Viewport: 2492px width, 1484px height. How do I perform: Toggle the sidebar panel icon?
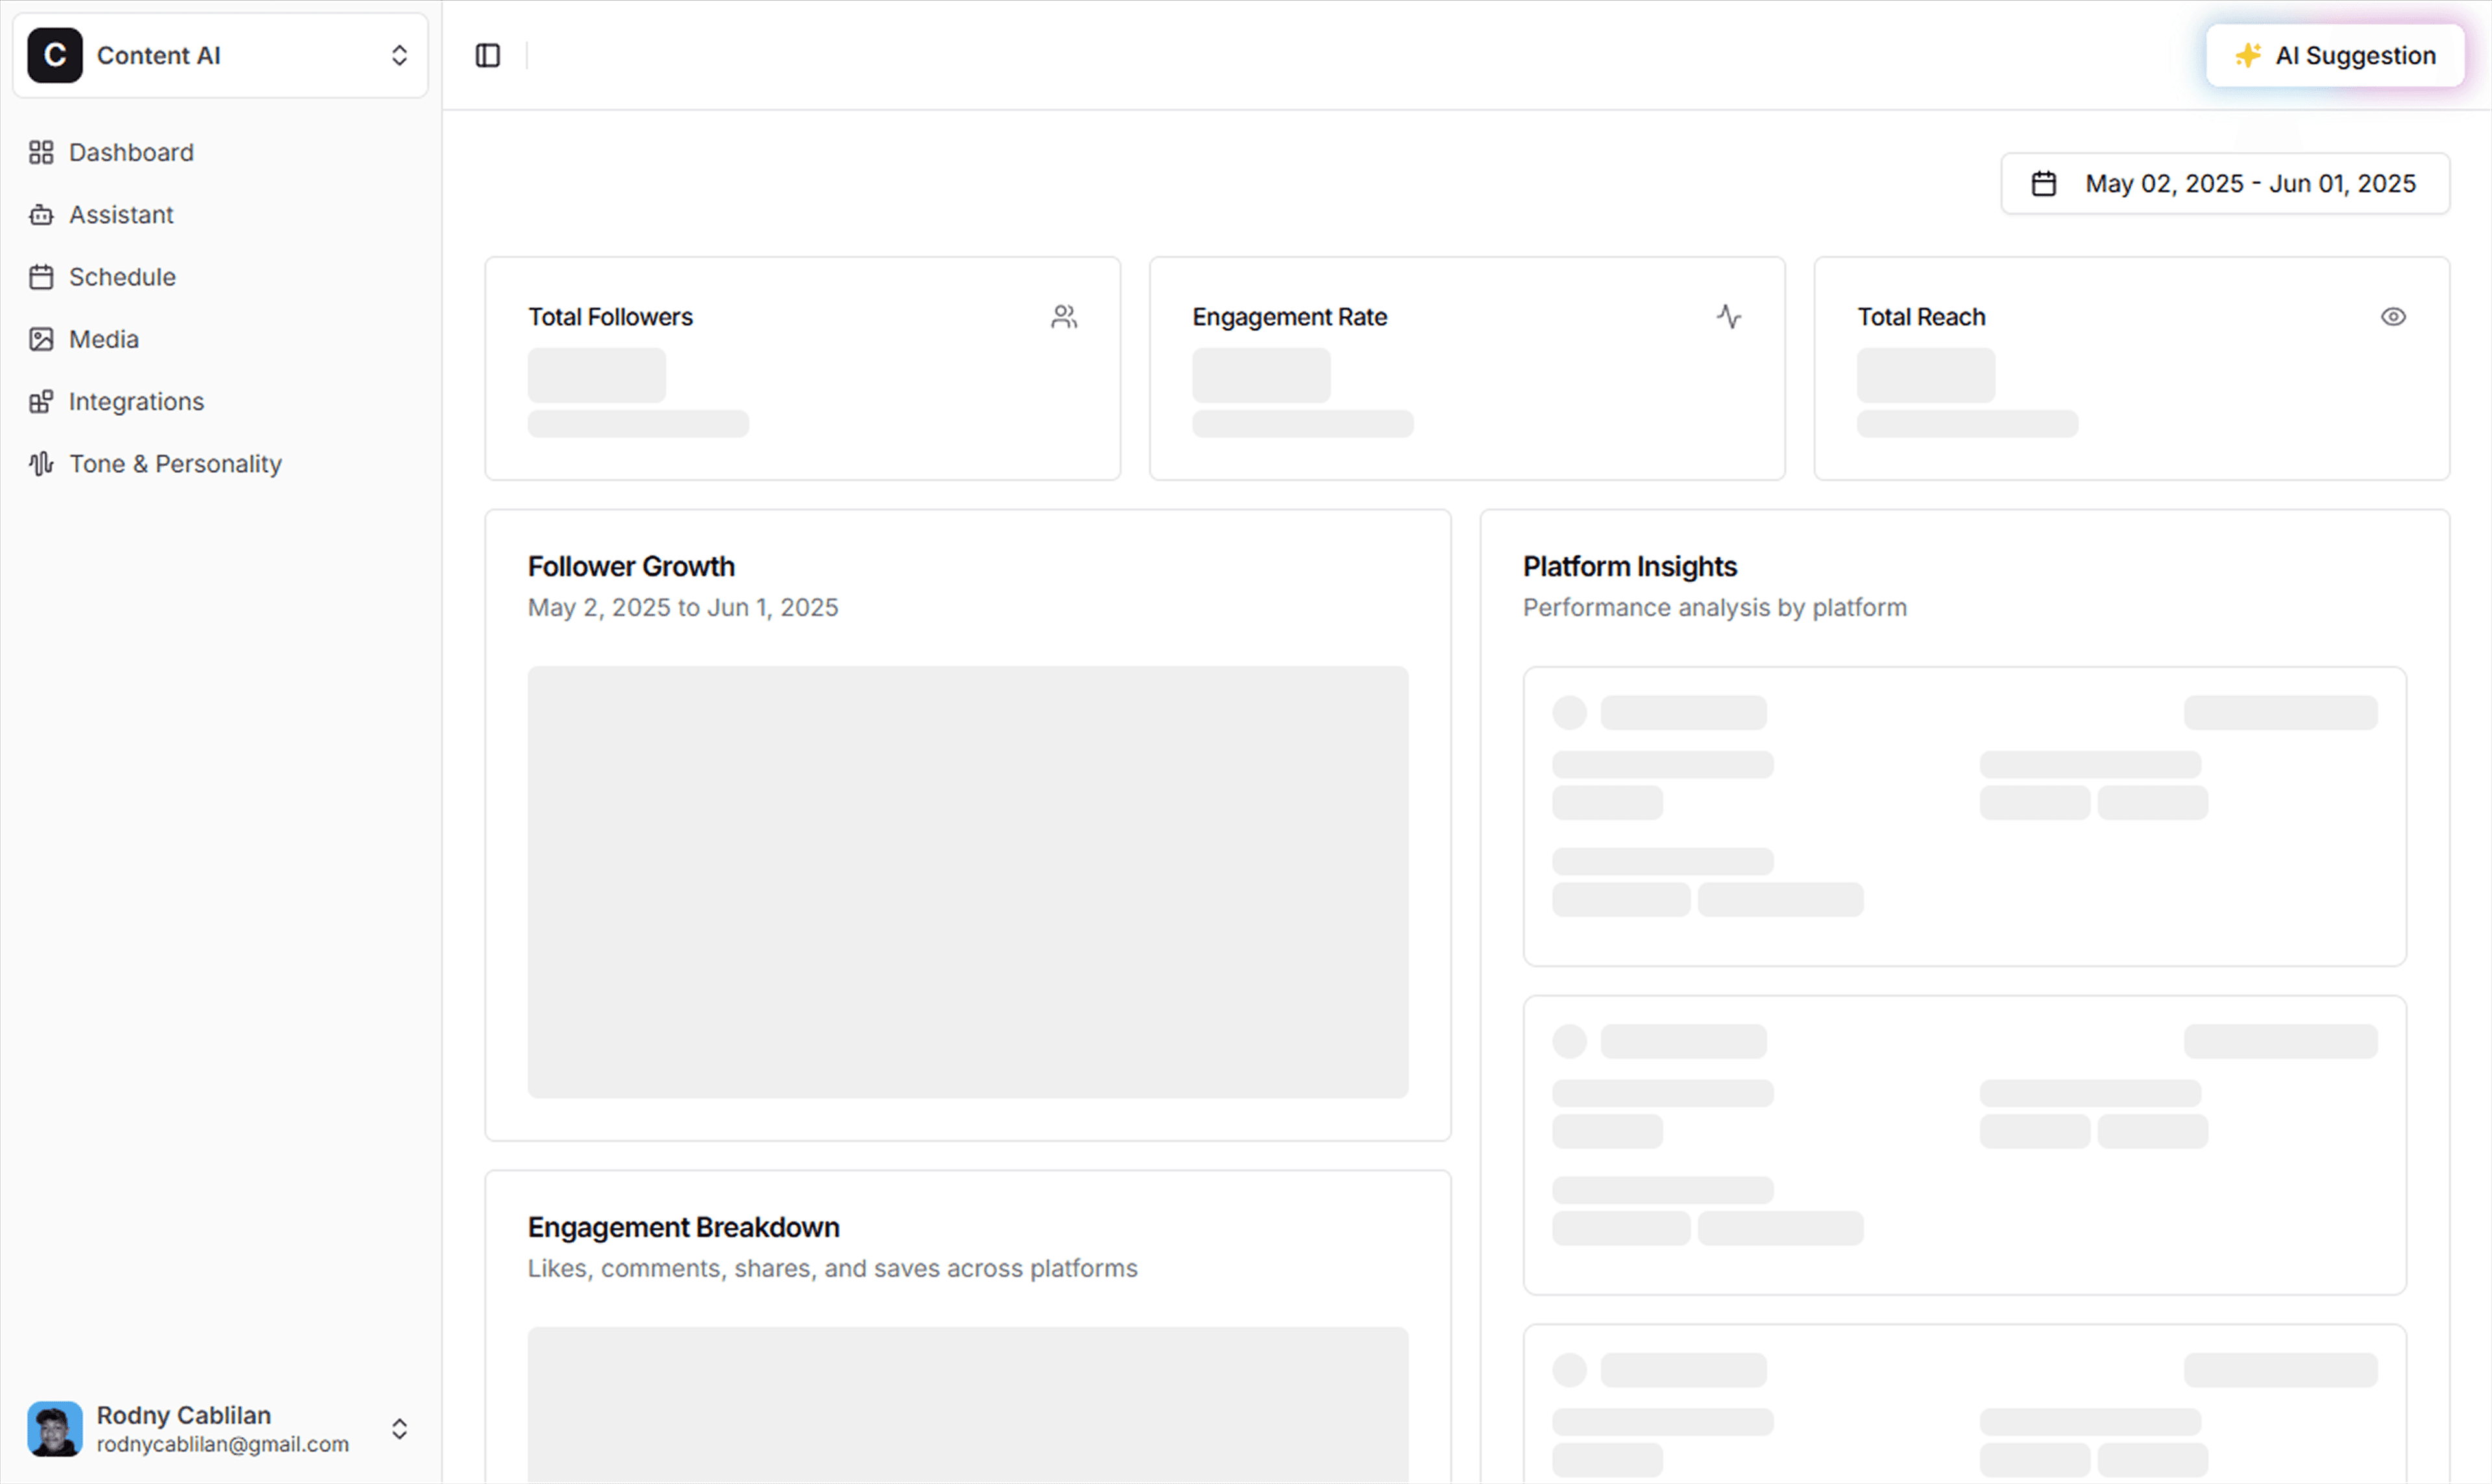[487, 55]
